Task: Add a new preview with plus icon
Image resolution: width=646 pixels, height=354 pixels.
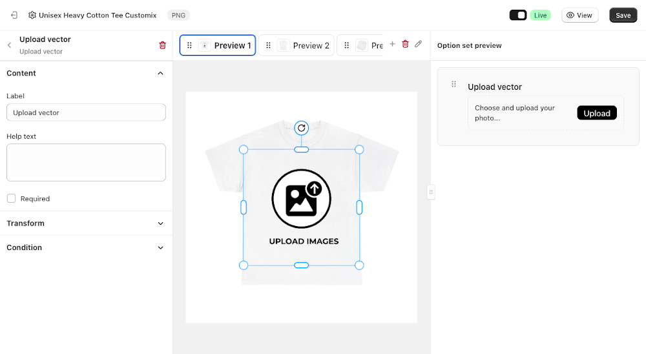Action: coord(392,44)
